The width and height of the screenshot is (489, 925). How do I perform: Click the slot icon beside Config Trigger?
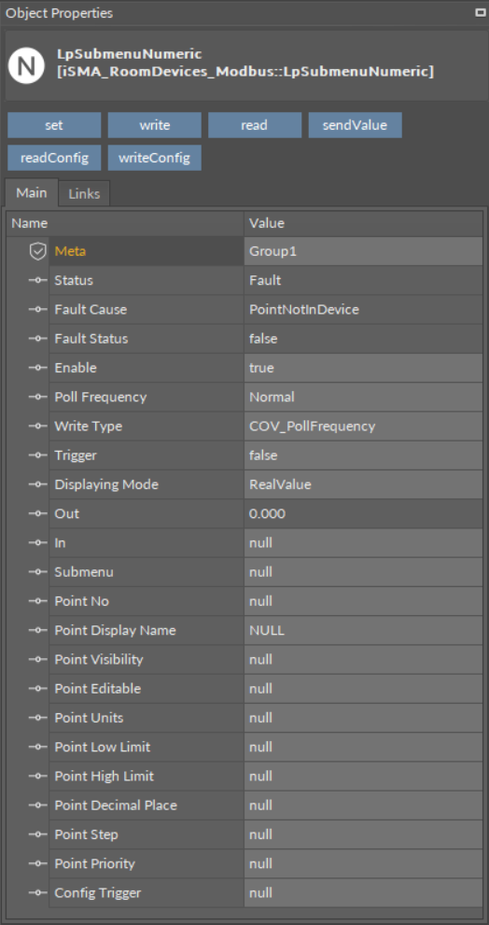point(37,893)
